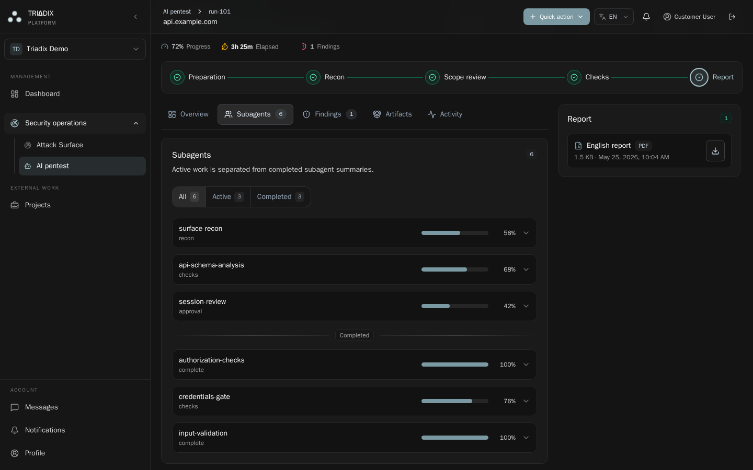This screenshot has width=753, height=470.
Task: Open the EN language selector
Action: point(613,17)
